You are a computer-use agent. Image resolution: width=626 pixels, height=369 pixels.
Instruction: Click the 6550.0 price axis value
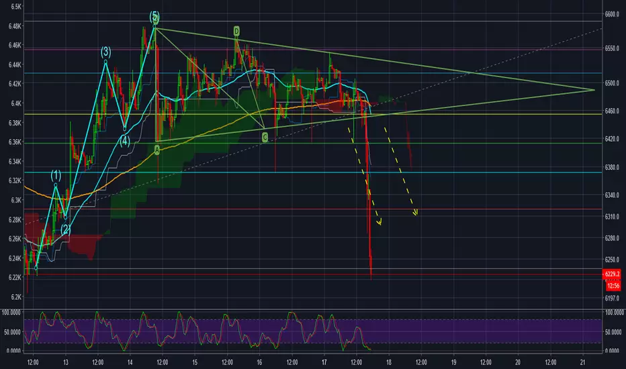pos(612,48)
